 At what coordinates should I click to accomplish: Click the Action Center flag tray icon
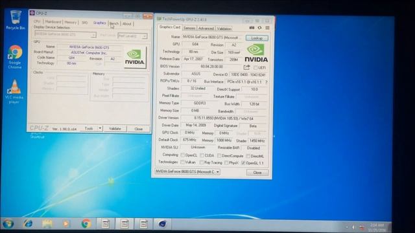[362, 227]
